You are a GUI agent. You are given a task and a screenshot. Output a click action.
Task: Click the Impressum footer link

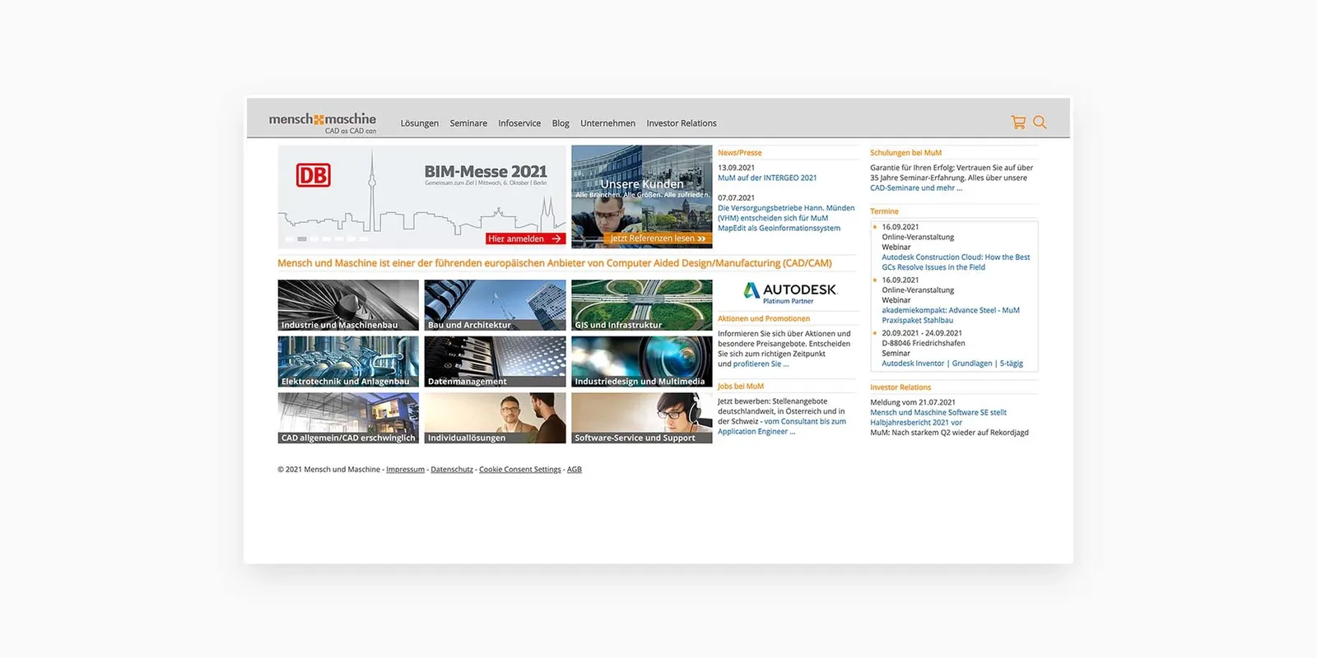[405, 470]
